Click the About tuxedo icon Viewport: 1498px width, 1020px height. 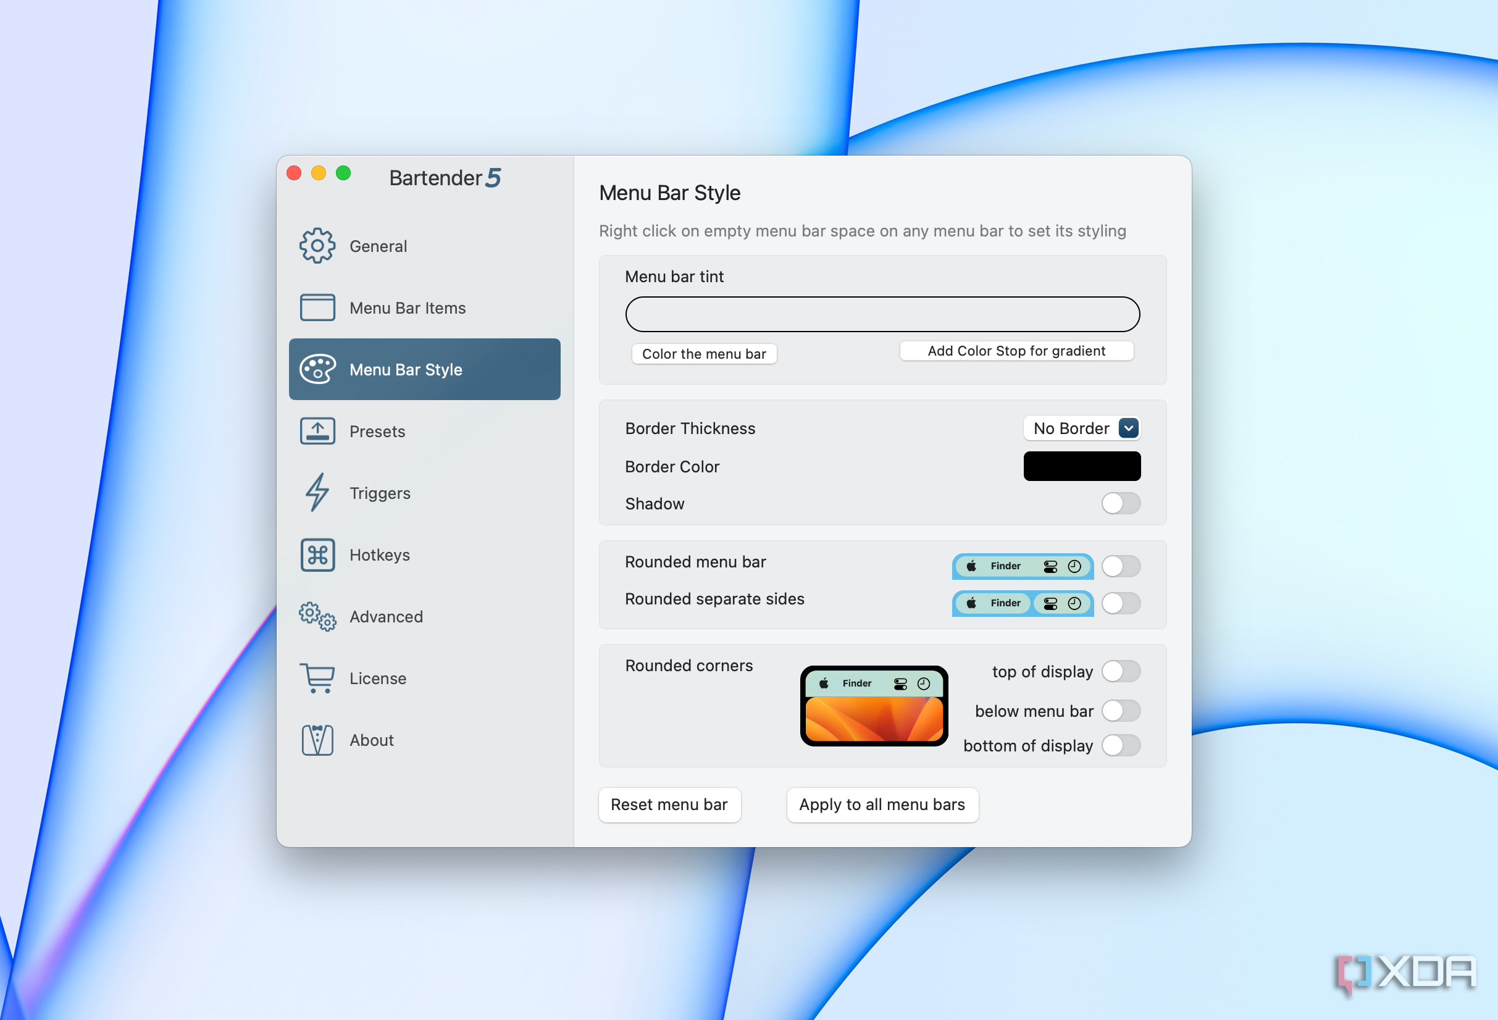pos(317,740)
